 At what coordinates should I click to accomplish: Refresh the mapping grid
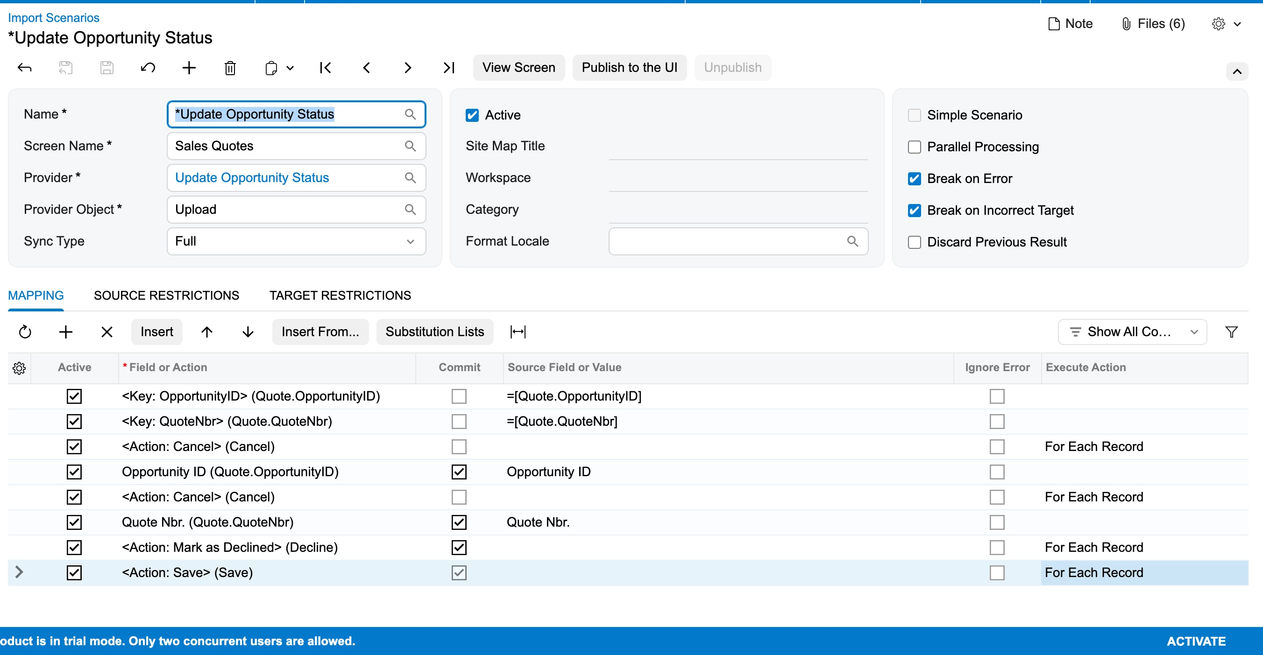[x=25, y=331]
